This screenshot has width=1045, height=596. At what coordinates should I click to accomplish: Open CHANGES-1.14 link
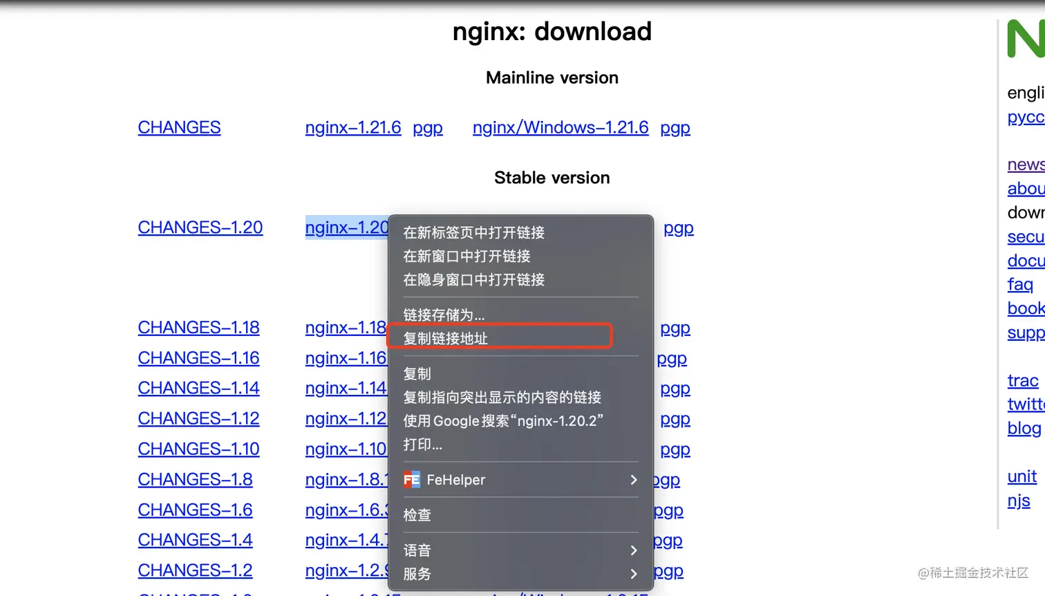[198, 389]
